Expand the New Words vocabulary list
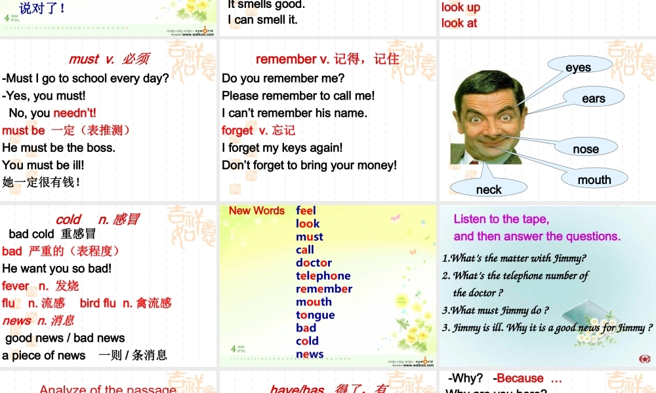The image size is (656, 393). 315,282
